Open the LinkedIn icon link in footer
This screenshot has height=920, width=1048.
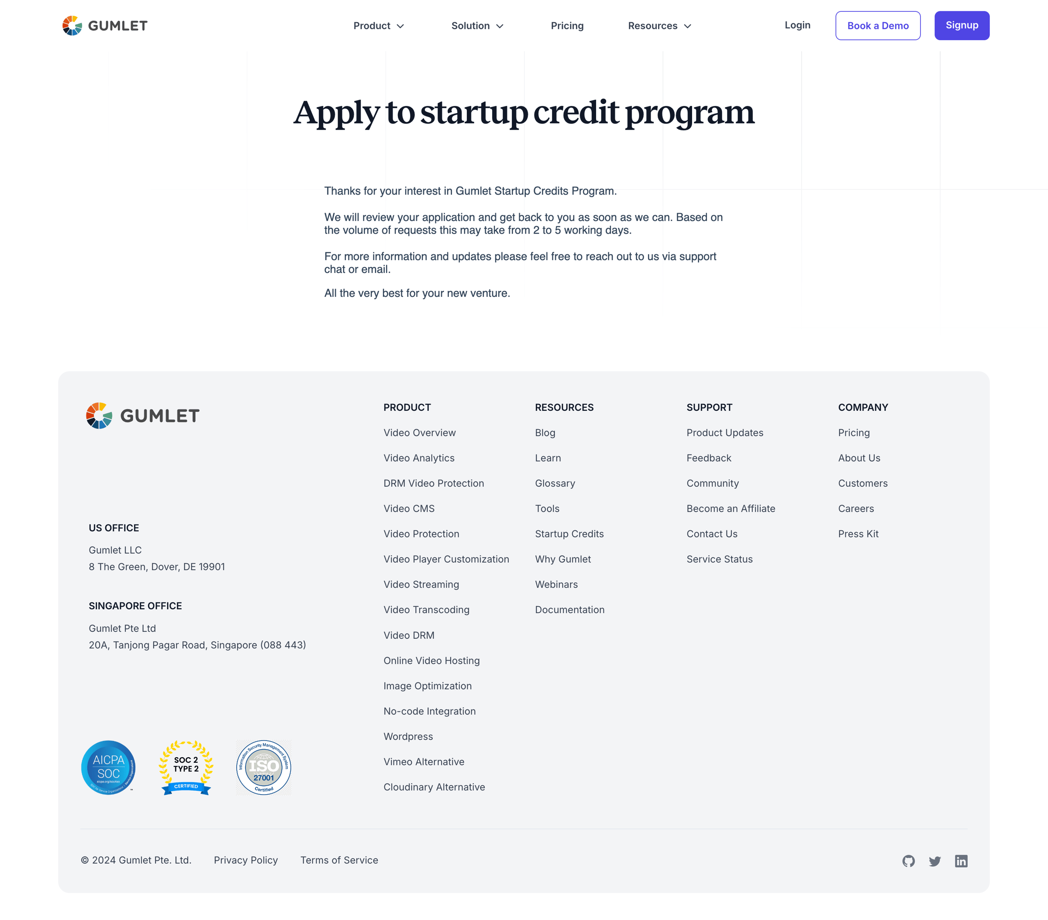tap(961, 861)
